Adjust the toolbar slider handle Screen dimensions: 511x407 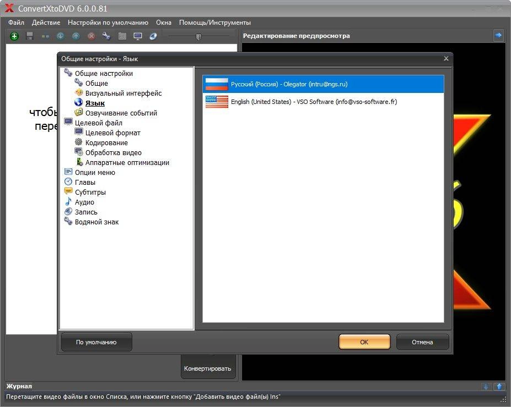click(198, 37)
